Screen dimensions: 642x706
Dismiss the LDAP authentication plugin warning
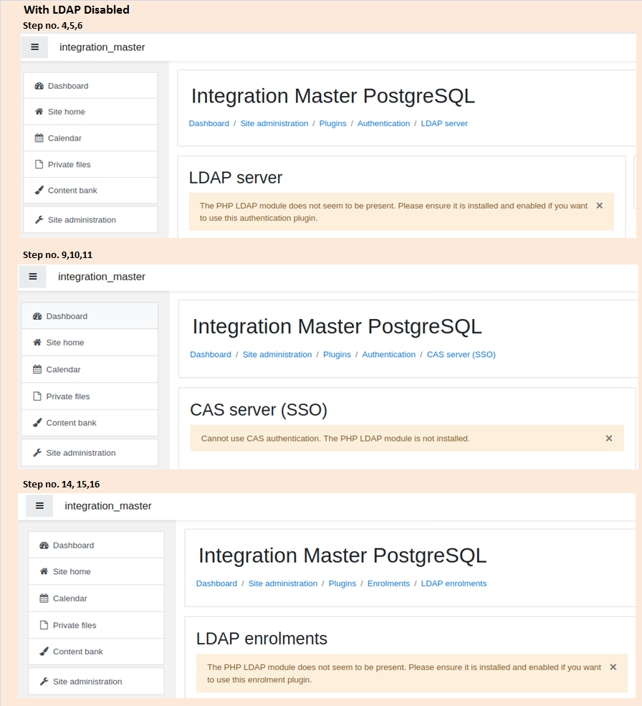click(x=600, y=206)
